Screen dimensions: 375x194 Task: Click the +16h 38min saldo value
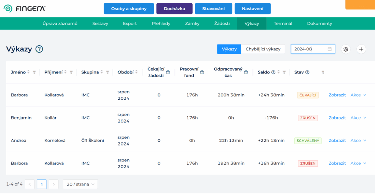pyautogui.click(x=271, y=163)
